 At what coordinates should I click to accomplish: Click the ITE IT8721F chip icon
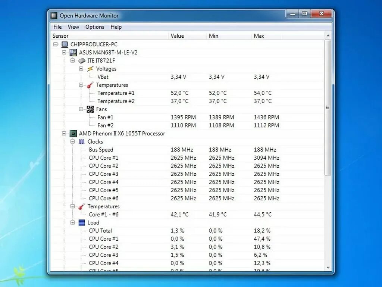tap(82, 61)
